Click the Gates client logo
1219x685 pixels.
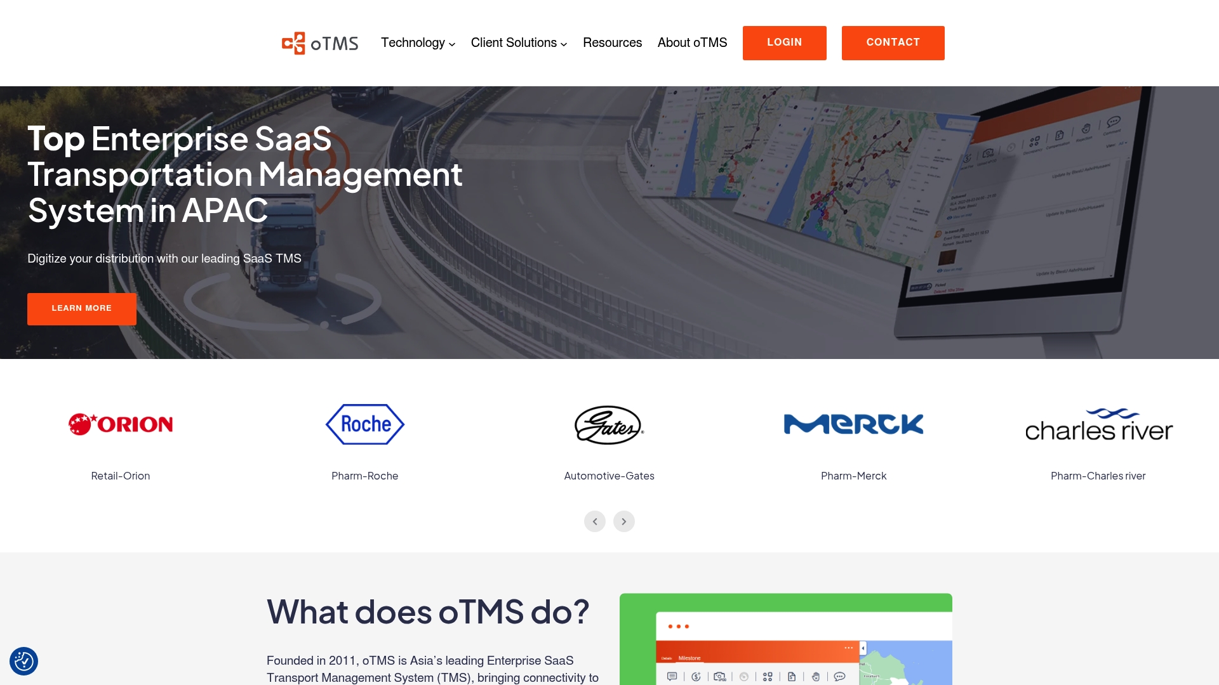click(609, 425)
